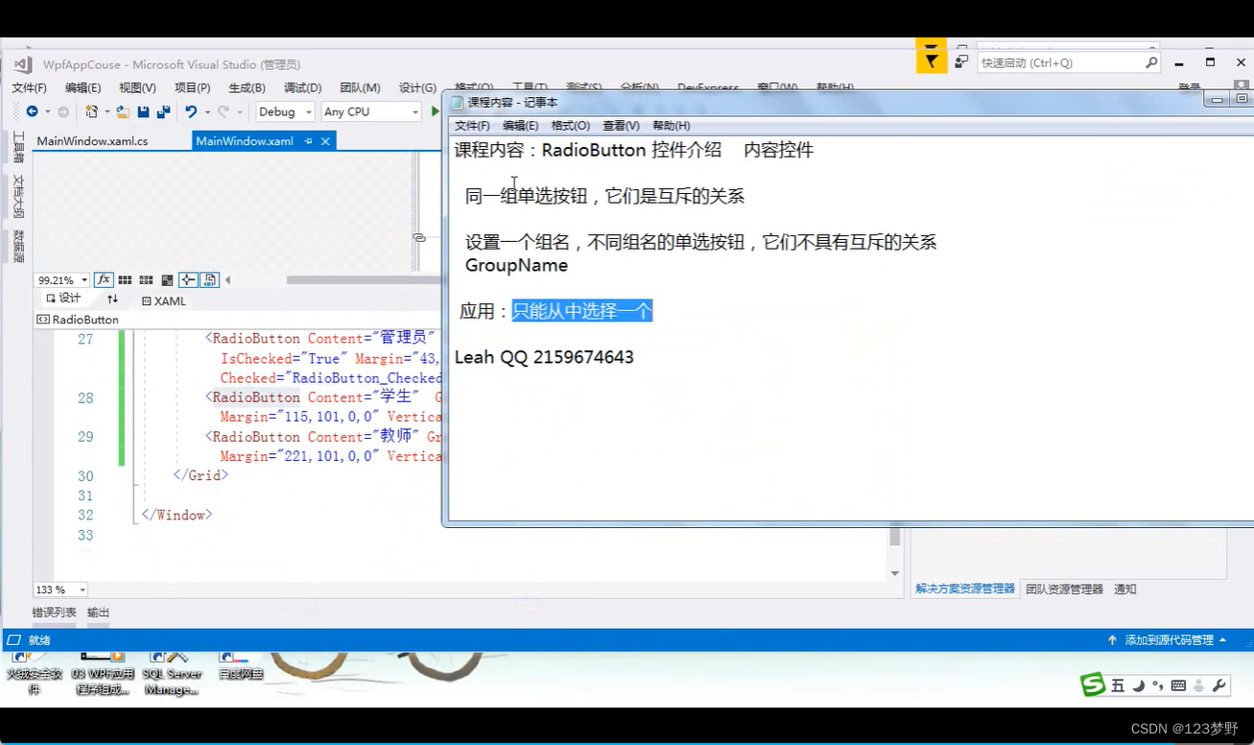The width and height of the screenshot is (1254, 745).
Task: Click the Save file toolbar icon
Action: coord(143,112)
